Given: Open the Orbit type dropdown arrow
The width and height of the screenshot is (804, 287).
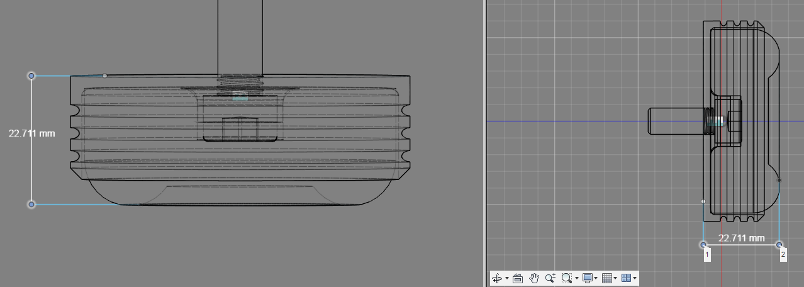Looking at the screenshot, I should click(507, 278).
